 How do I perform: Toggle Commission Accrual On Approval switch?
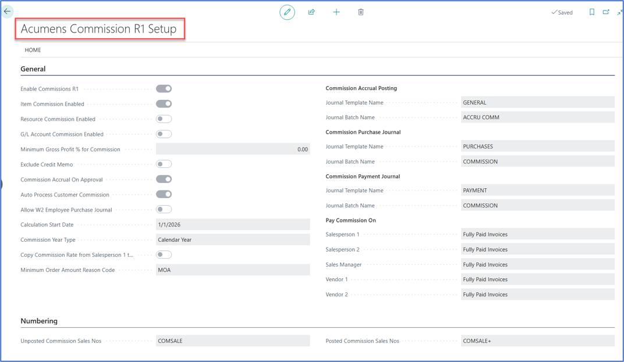point(164,179)
